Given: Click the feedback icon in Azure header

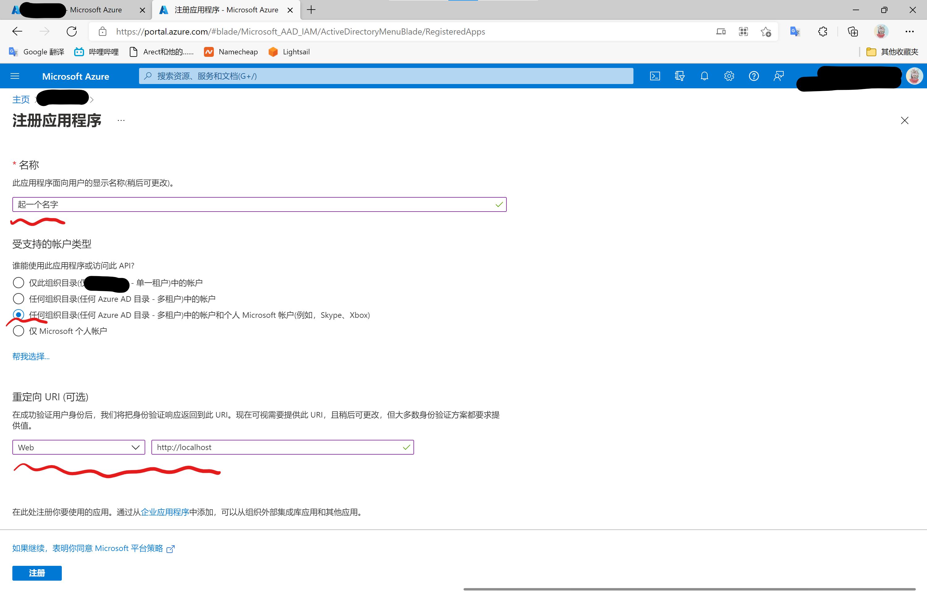Looking at the screenshot, I should [778, 76].
